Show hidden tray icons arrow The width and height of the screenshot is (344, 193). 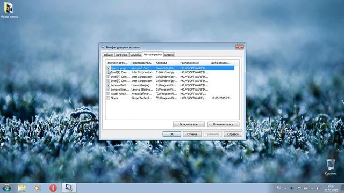tap(286, 188)
